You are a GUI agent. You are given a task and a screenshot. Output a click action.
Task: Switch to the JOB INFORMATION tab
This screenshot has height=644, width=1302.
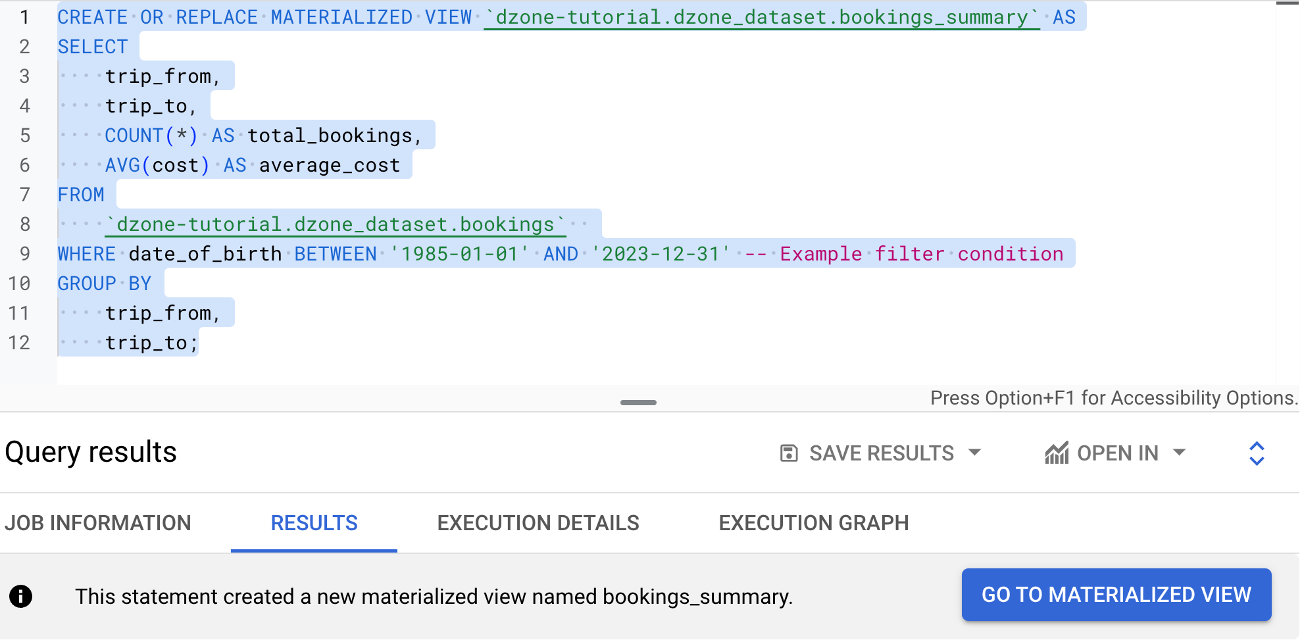pyautogui.click(x=99, y=522)
